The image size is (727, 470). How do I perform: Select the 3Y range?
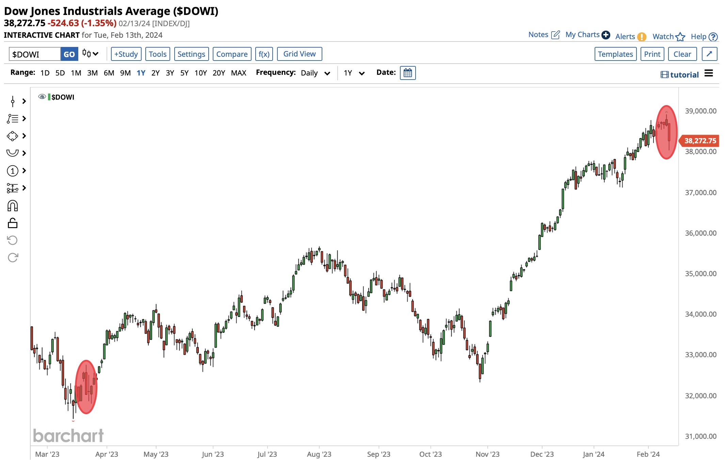pyautogui.click(x=170, y=73)
